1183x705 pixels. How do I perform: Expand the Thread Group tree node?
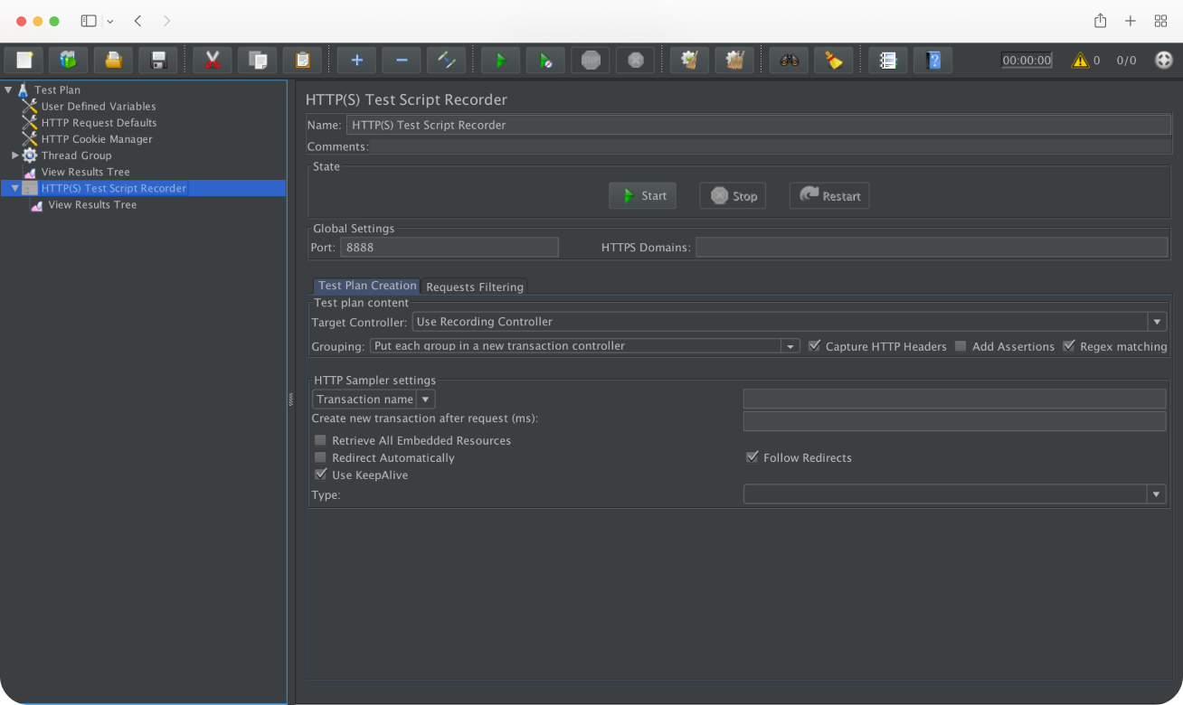point(15,155)
